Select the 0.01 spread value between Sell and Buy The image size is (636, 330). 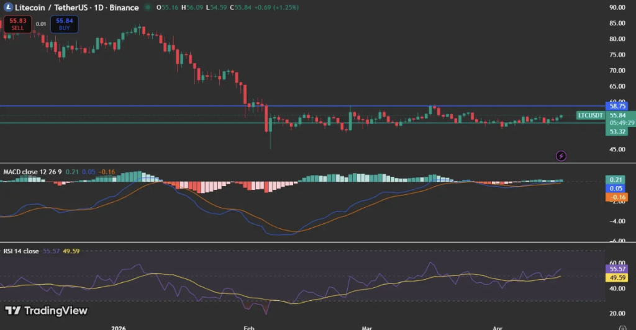point(41,24)
